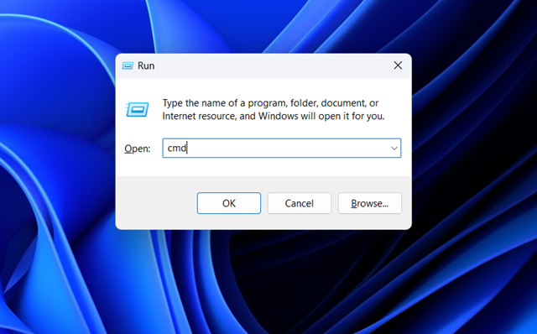537x334 pixels.
Task: Click the 'Type the name of a program' description
Action: click(274, 110)
